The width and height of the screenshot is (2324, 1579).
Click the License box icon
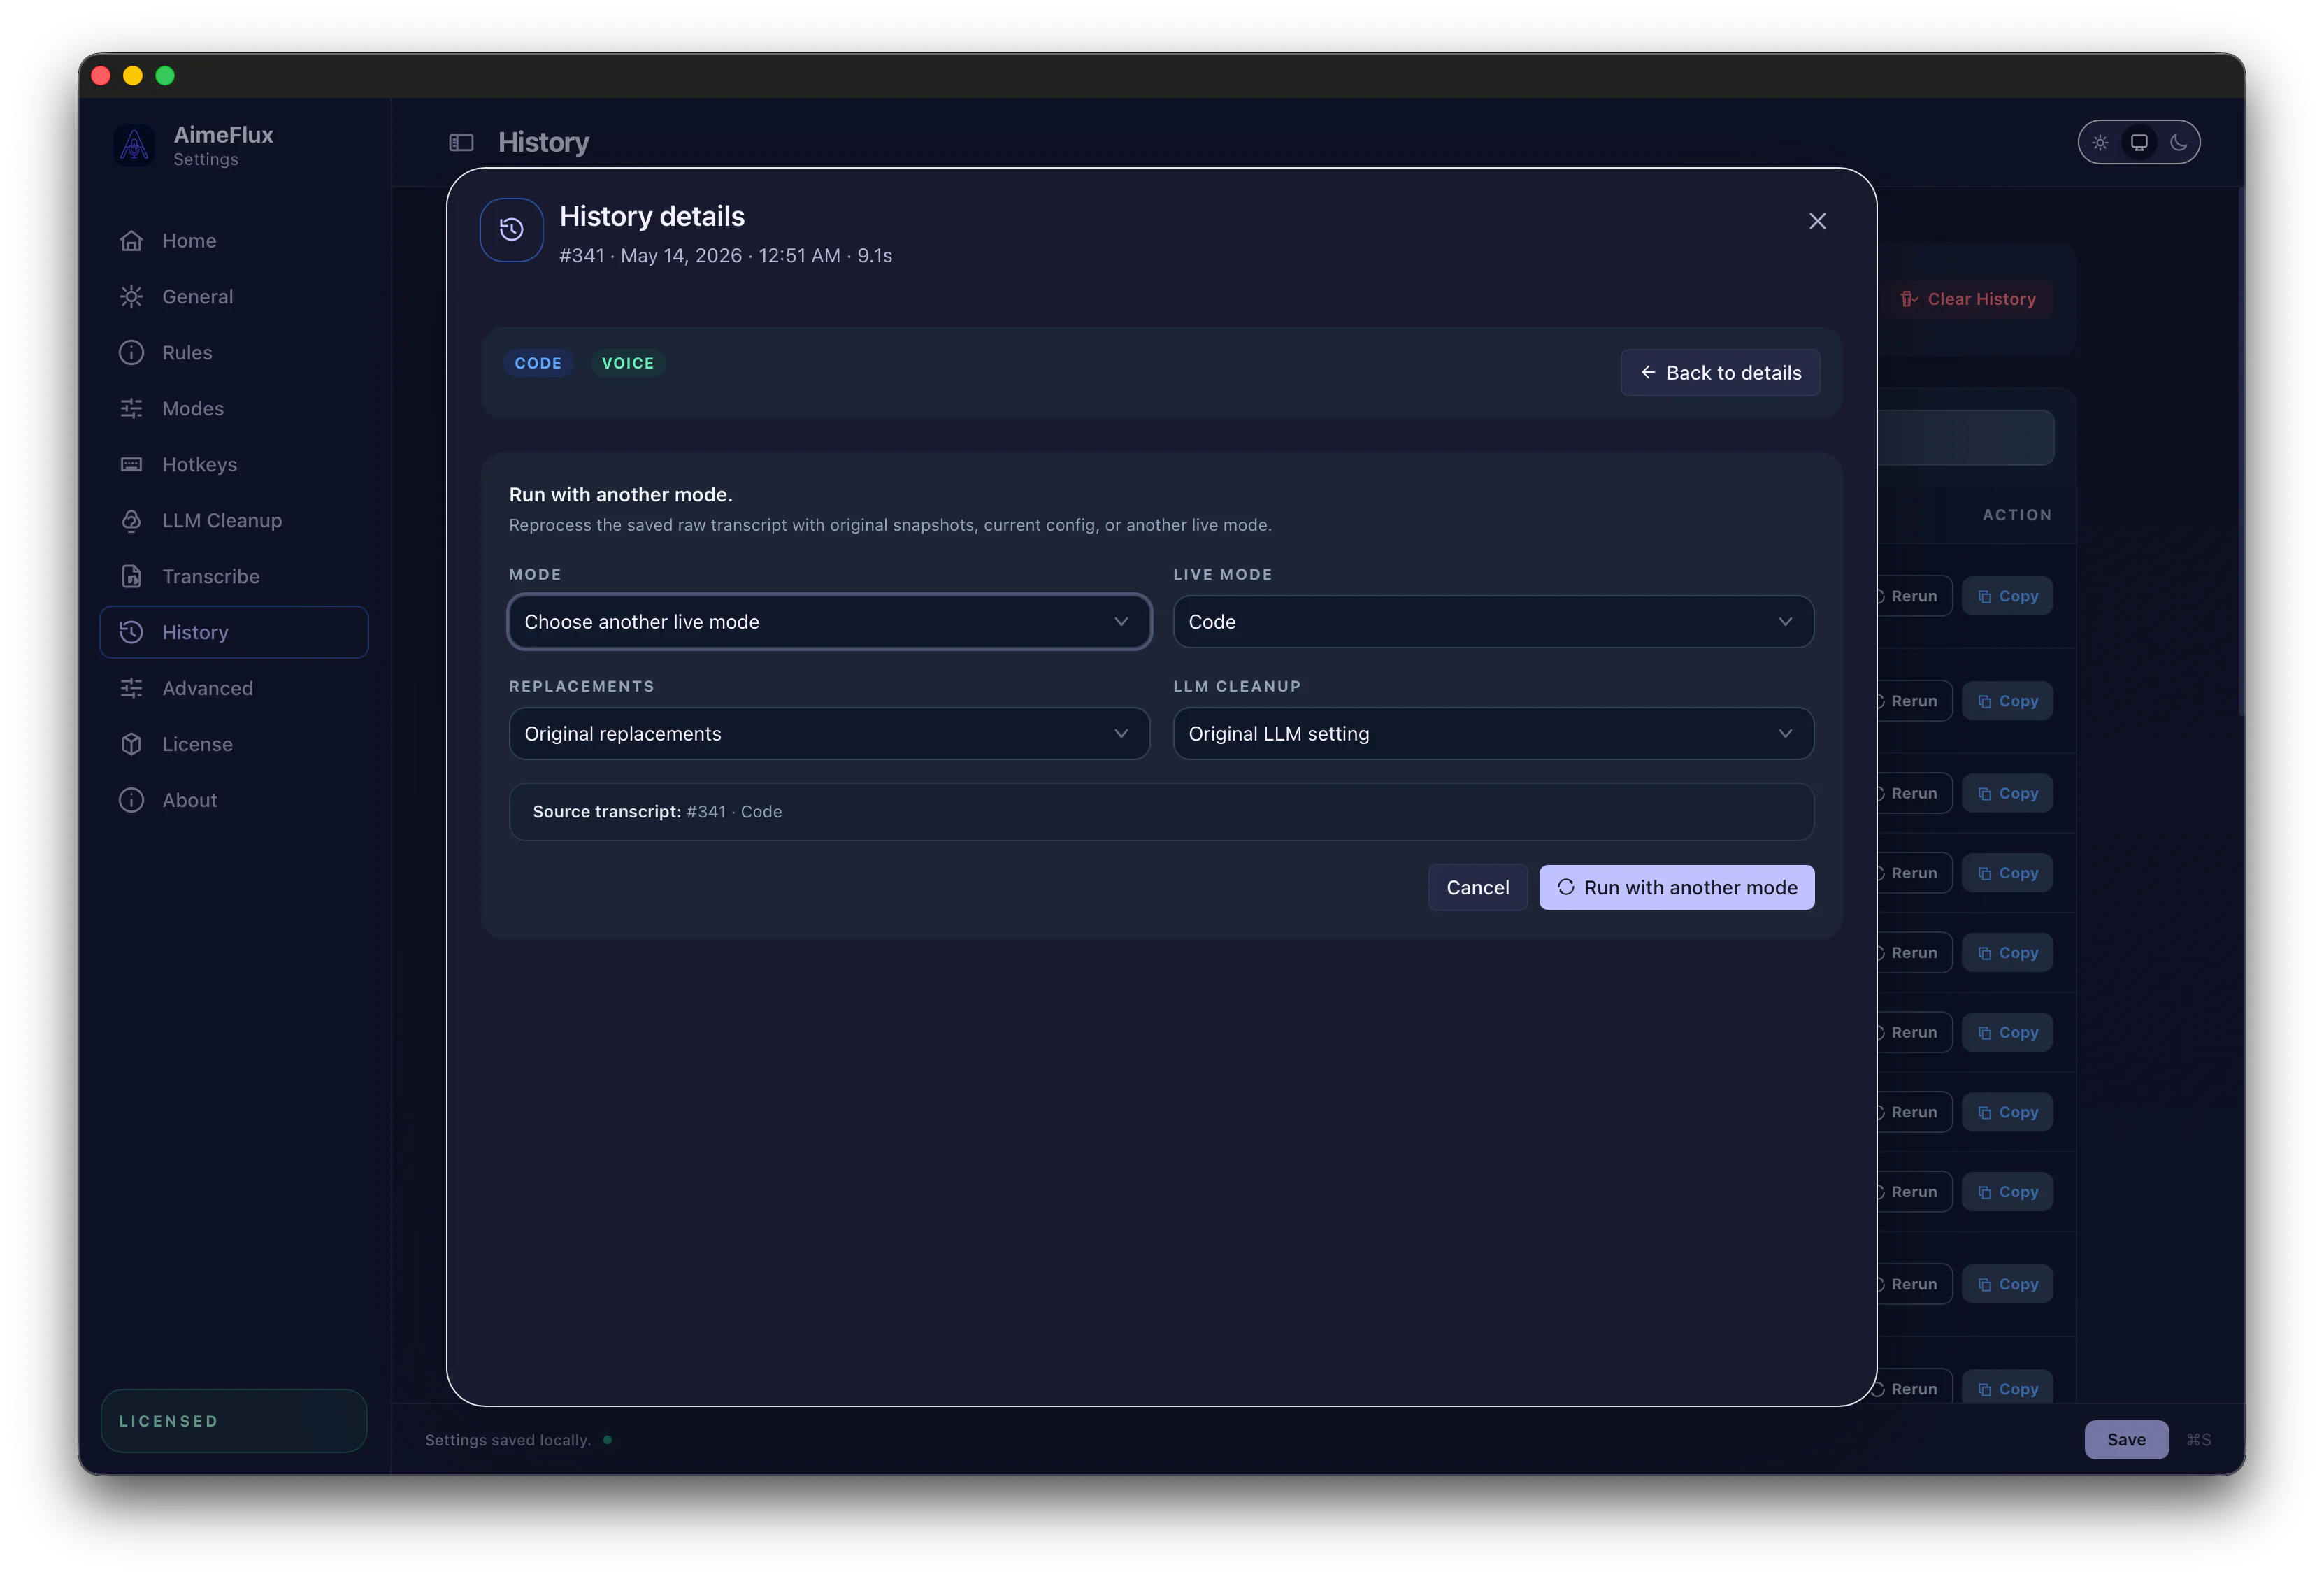pyautogui.click(x=131, y=745)
